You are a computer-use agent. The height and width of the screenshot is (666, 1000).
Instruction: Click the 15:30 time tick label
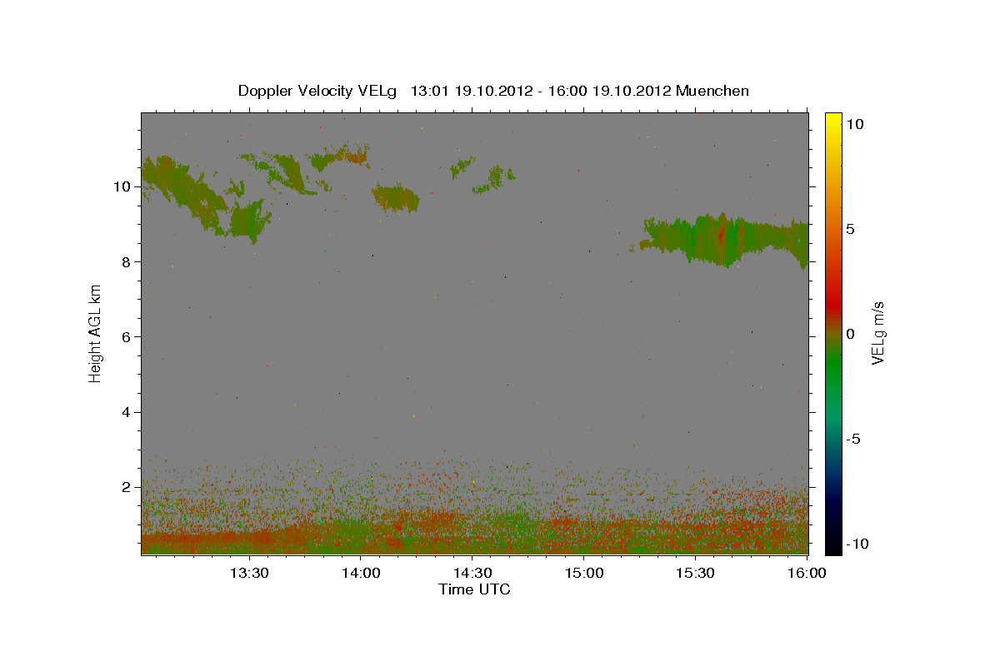(x=695, y=574)
